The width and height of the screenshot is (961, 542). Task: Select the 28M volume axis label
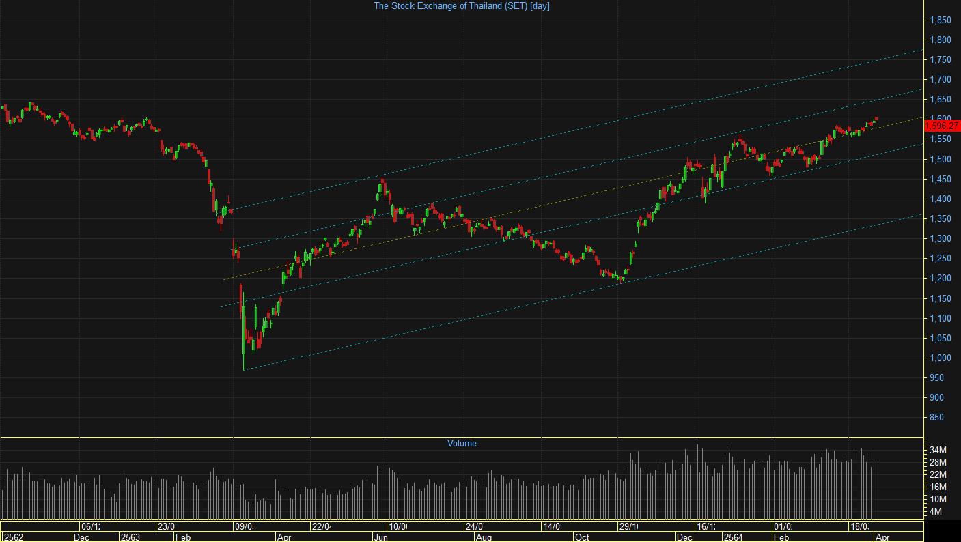[x=938, y=462]
